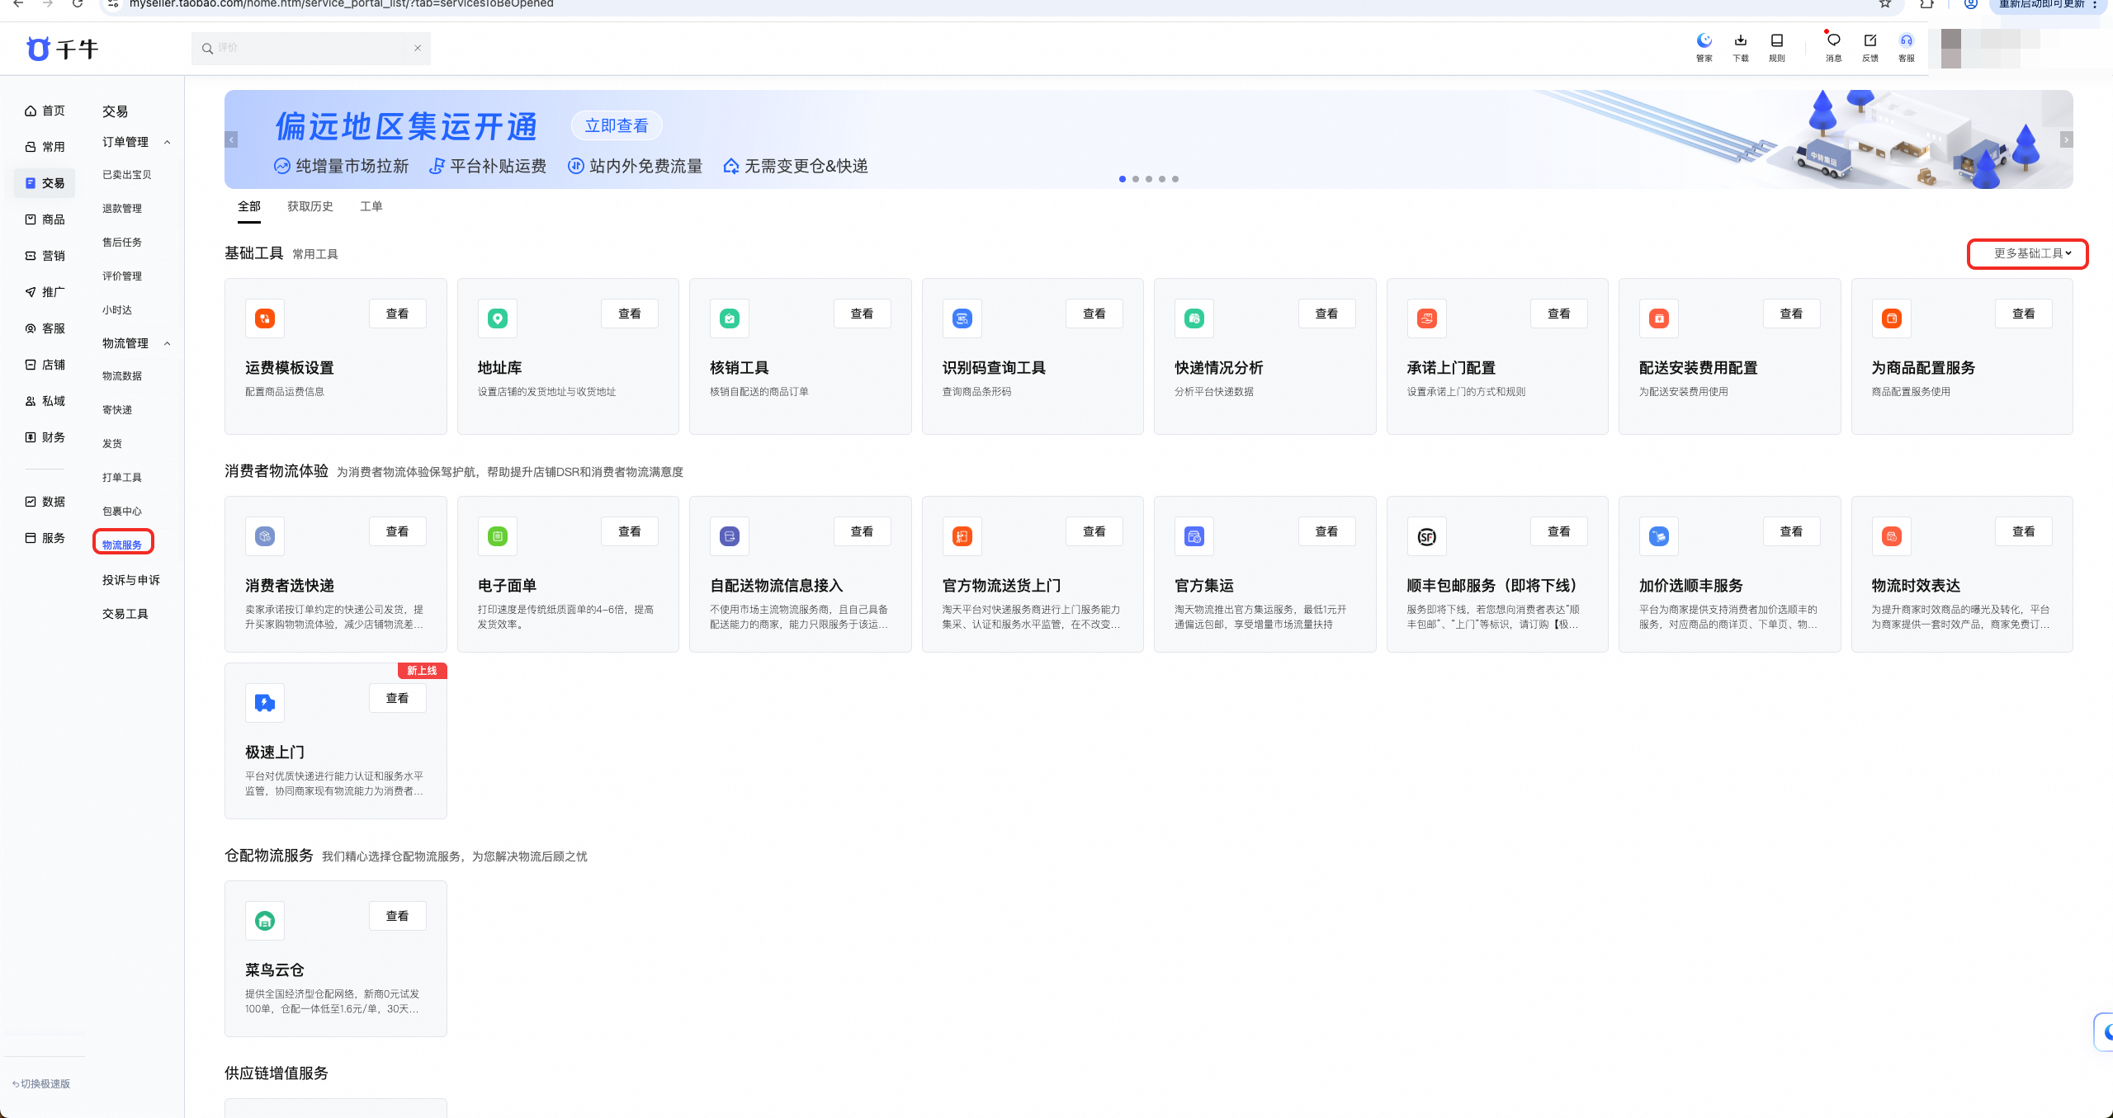The height and width of the screenshot is (1118, 2113).
Task: Open 财务 in left navigation
Action: [45, 437]
